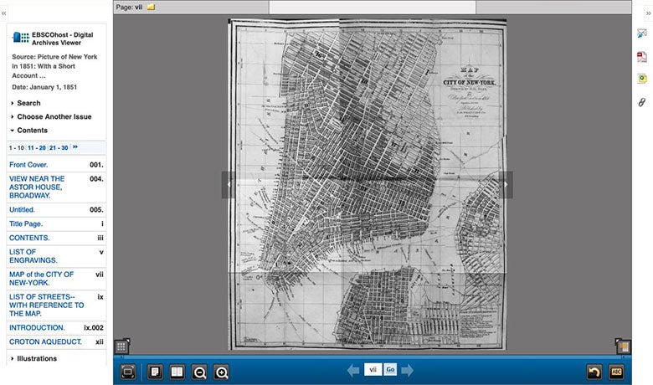The image size is (653, 385).
Task: Switch to two-page book view
Action: pos(177,372)
